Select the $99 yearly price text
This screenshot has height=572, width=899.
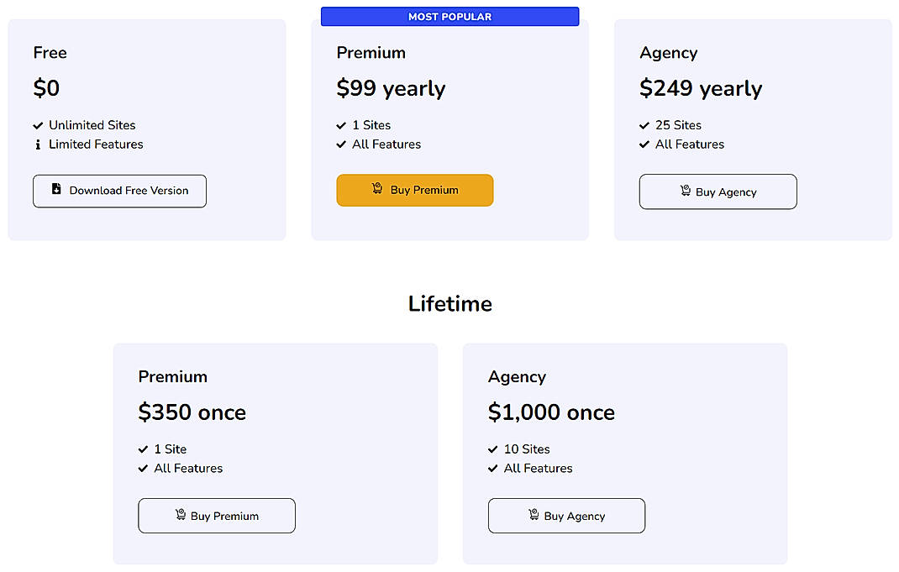[x=391, y=88]
